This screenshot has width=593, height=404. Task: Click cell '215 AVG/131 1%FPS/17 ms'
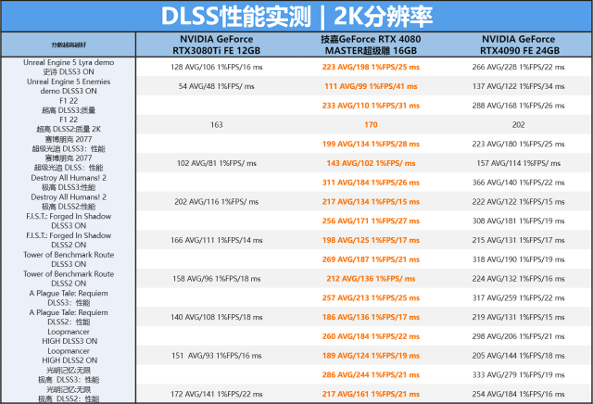pyautogui.click(x=519, y=240)
